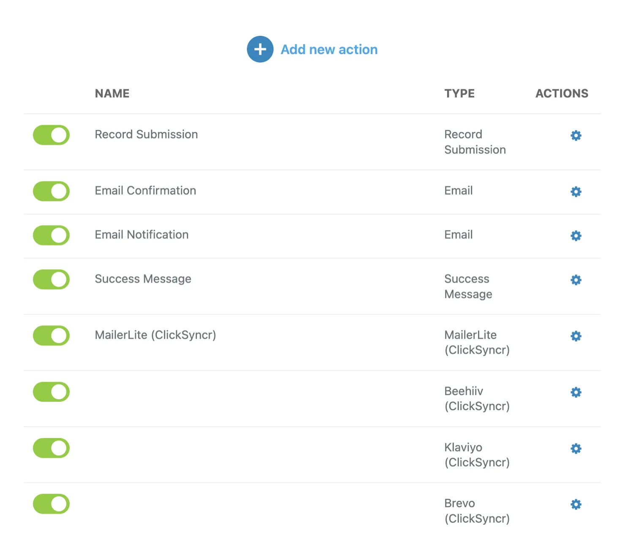Switch off the Beehiiv action toggle
The image size is (634, 533).
coord(51,392)
